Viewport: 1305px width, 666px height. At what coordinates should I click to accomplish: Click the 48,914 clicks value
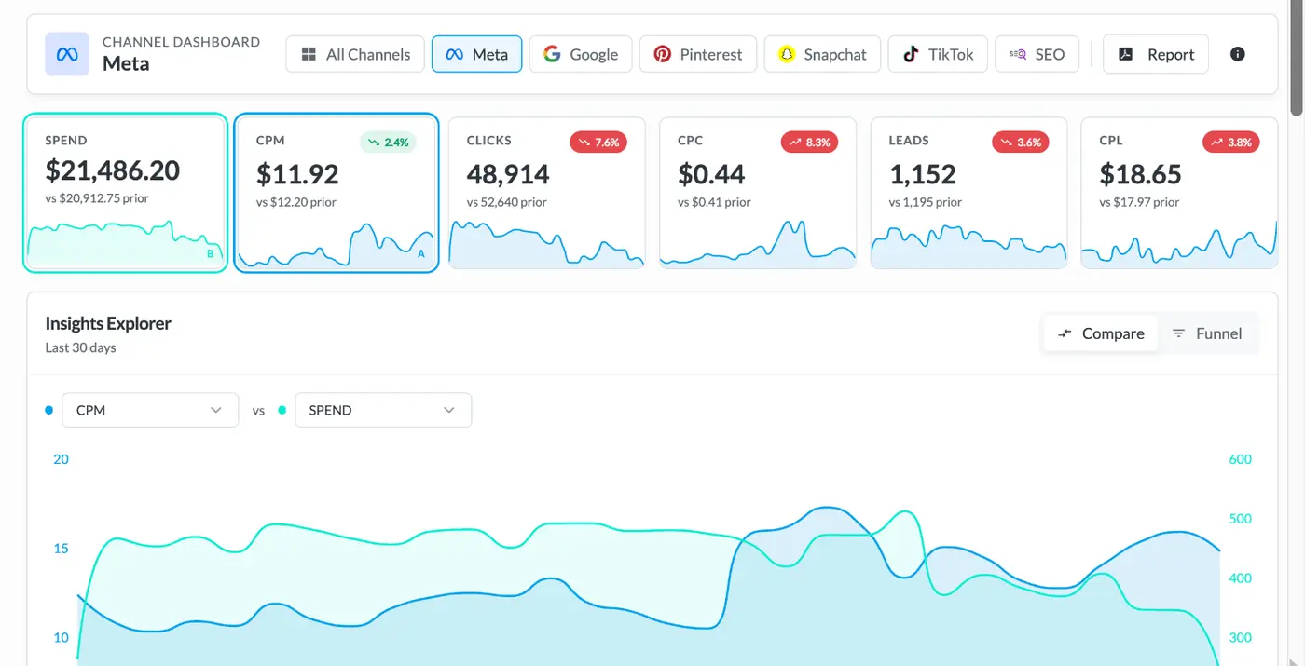508,174
